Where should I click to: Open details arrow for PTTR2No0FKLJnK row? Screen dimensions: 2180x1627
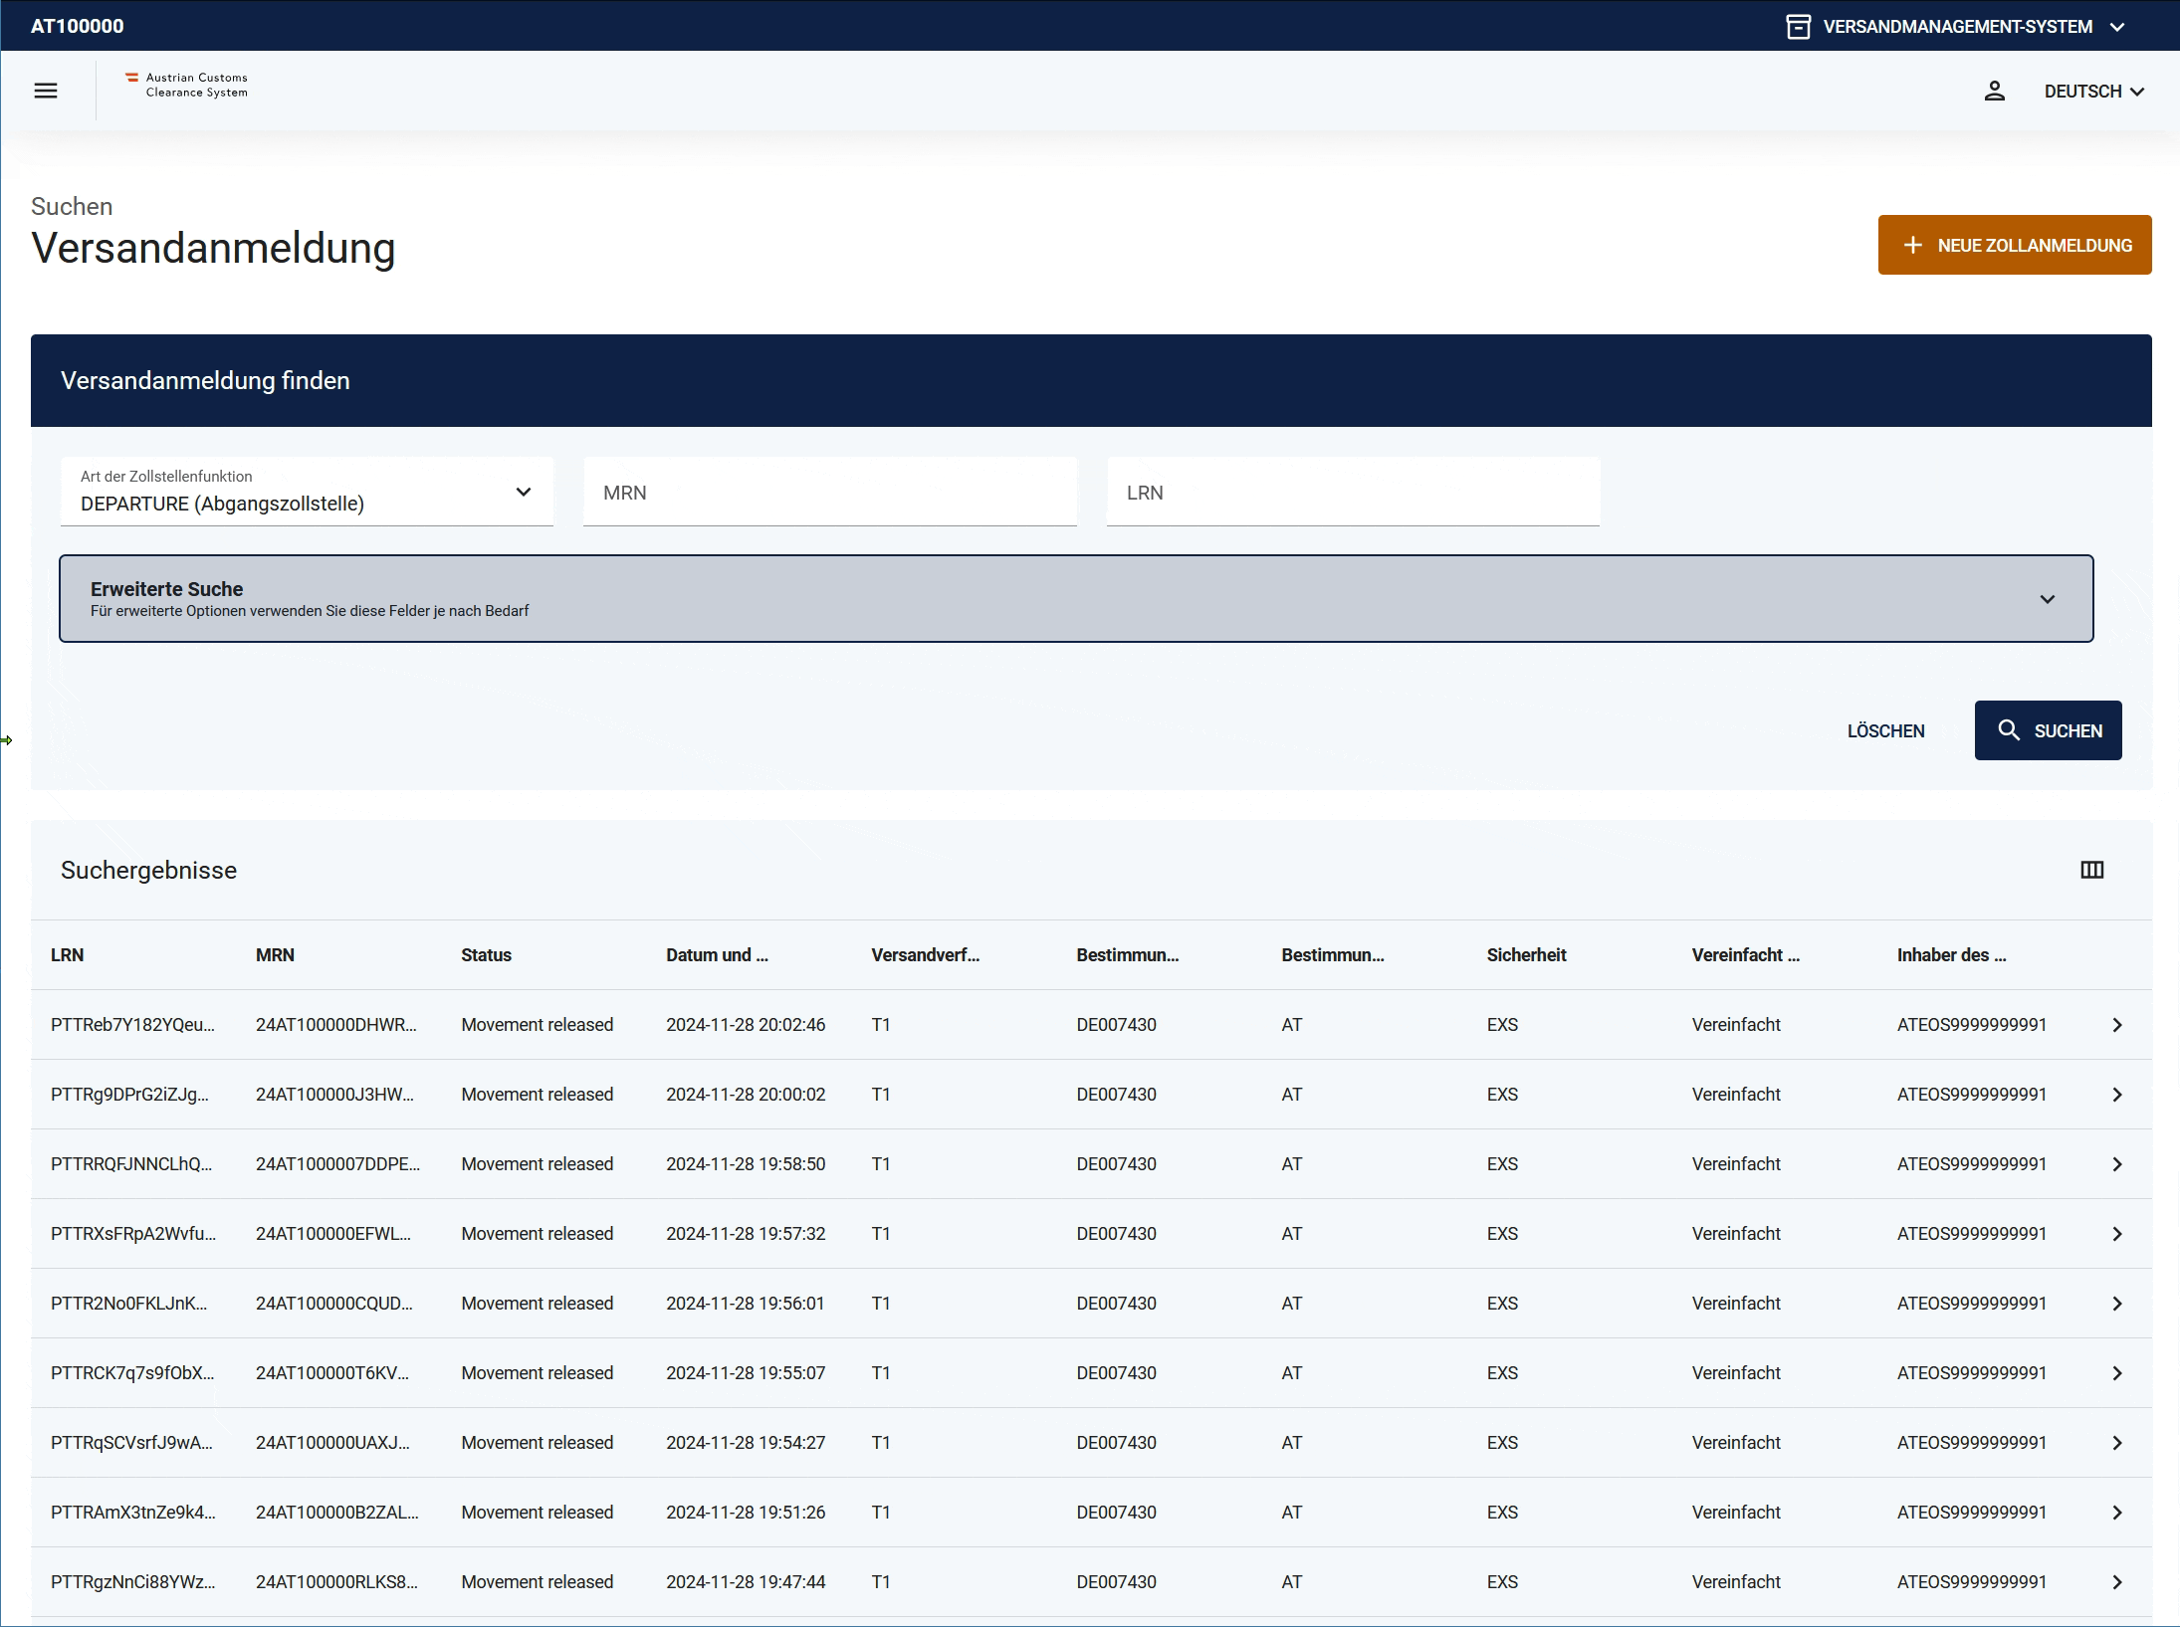pos(2117,1304)
